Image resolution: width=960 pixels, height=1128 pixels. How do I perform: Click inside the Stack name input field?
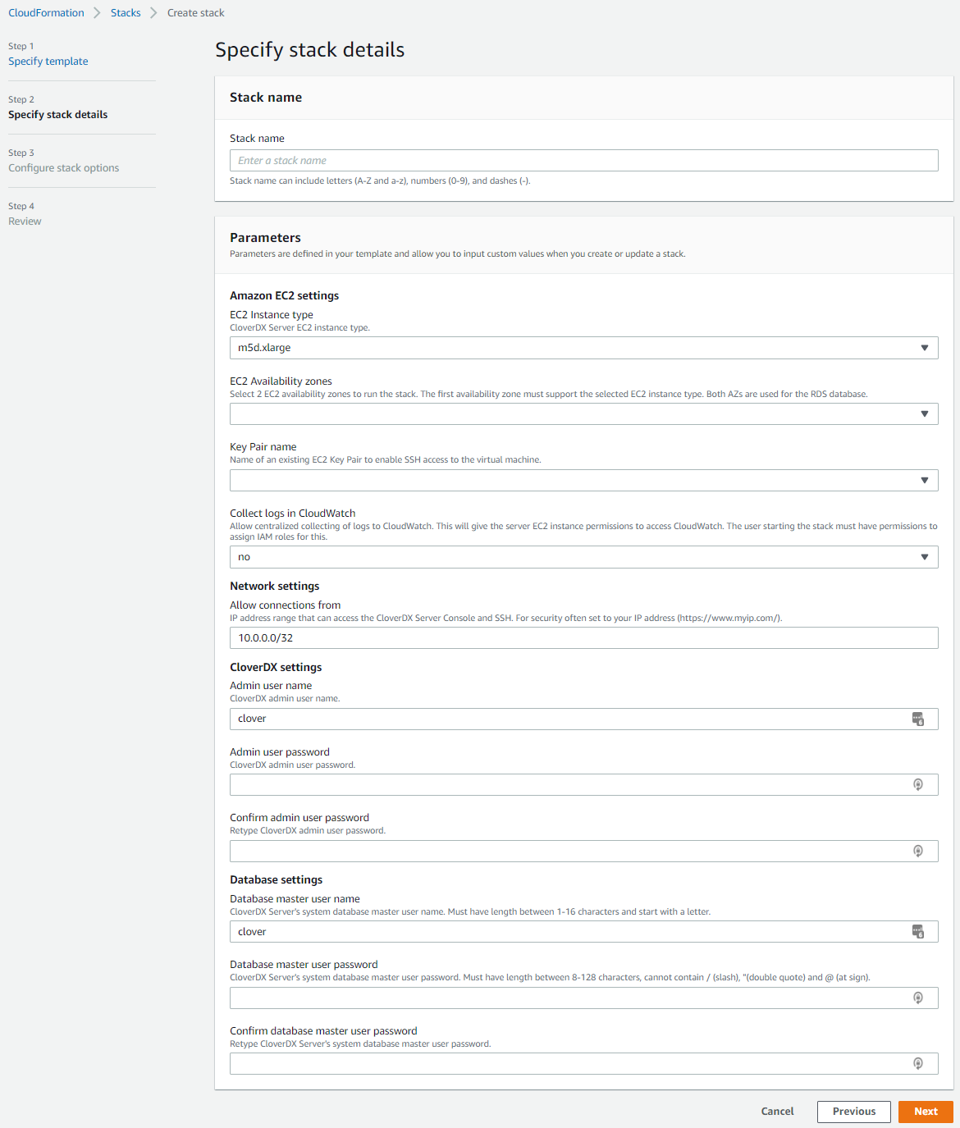tap(584, 160)
